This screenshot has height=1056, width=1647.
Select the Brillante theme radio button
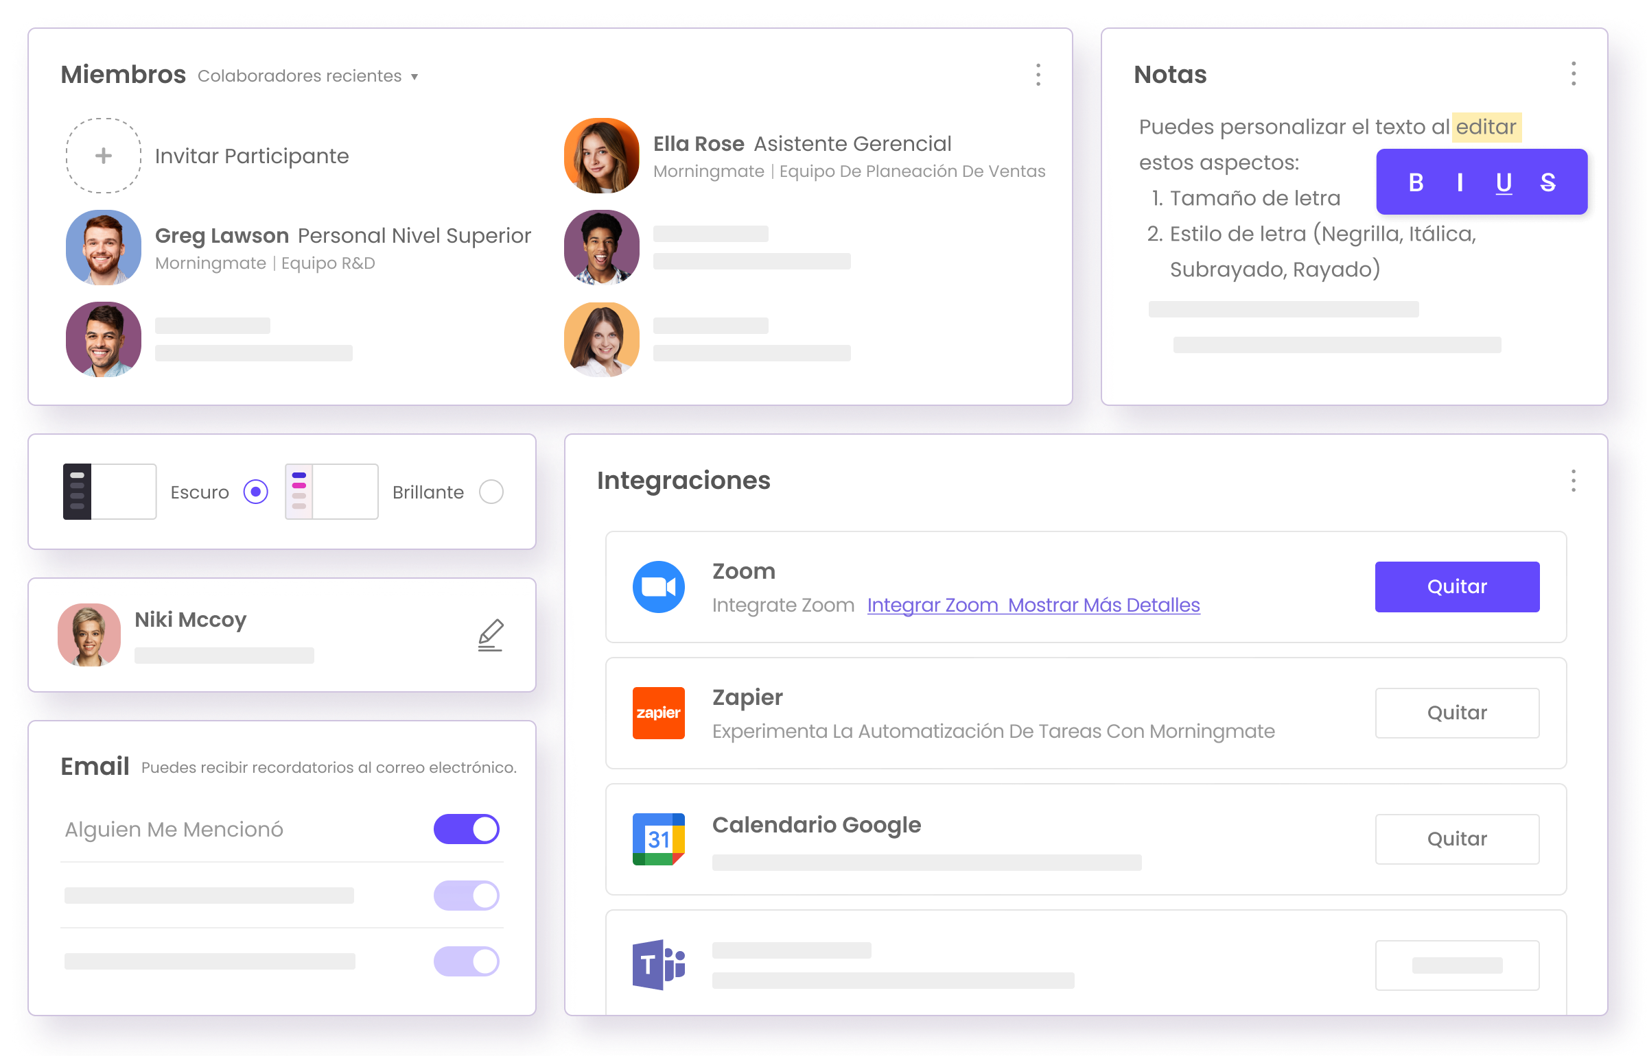tap(491, 492)
